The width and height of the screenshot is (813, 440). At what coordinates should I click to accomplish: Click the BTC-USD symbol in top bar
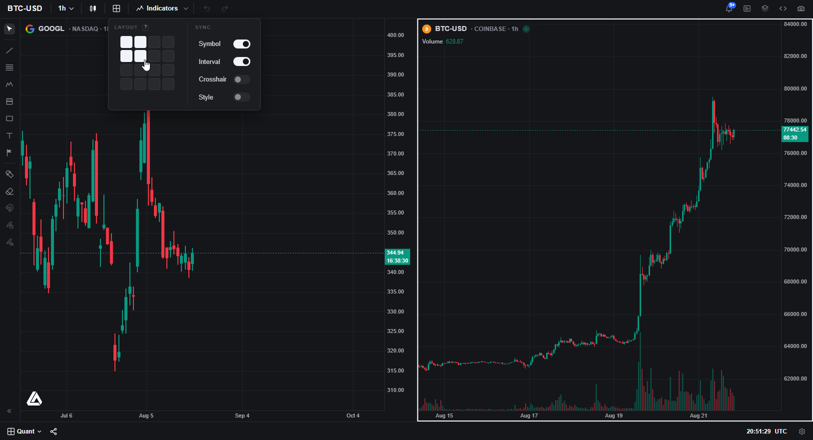[25, 8]
